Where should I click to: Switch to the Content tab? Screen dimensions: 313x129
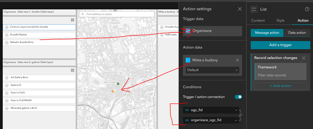(x=258, y=21)
